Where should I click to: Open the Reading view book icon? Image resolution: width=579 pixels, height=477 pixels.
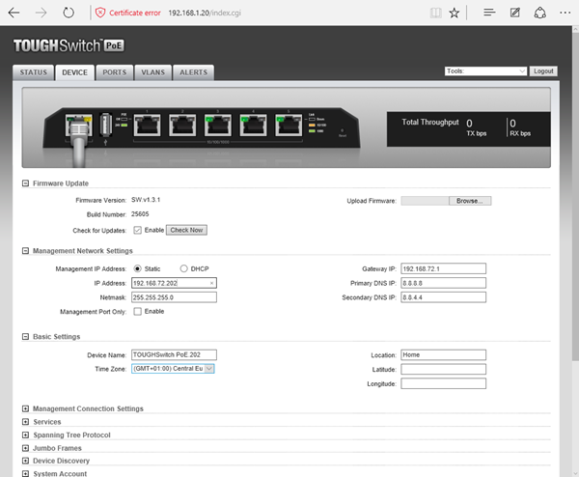pyautogui.click(x=436, y=14)
